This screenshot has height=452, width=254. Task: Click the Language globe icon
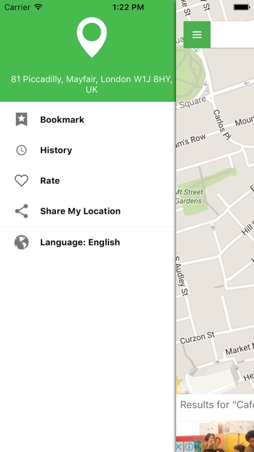point(21,242)
